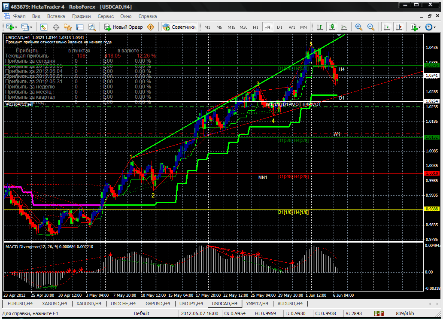Screen dimensions: 443x319
Task: Select the USDCAD,H4 chart tab
Action: click(225, 304)
